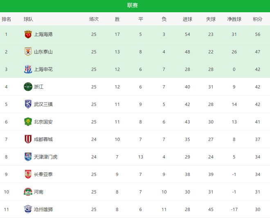
Task: Click the 沧州雄狮 lion logo
Action: [28, 209]
